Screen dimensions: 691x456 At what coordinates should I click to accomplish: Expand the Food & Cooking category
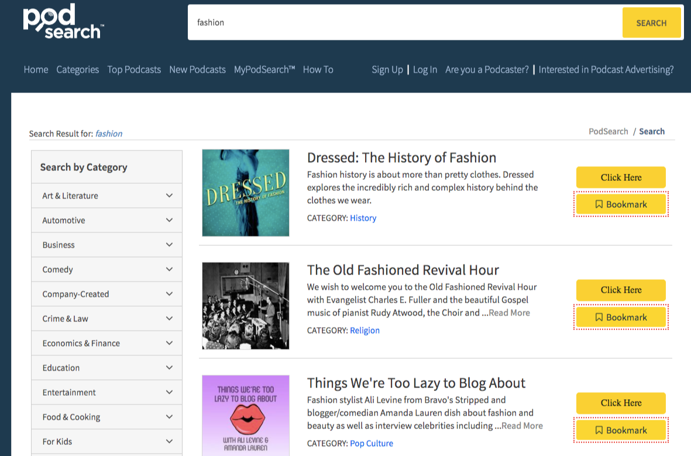[106, 417]
